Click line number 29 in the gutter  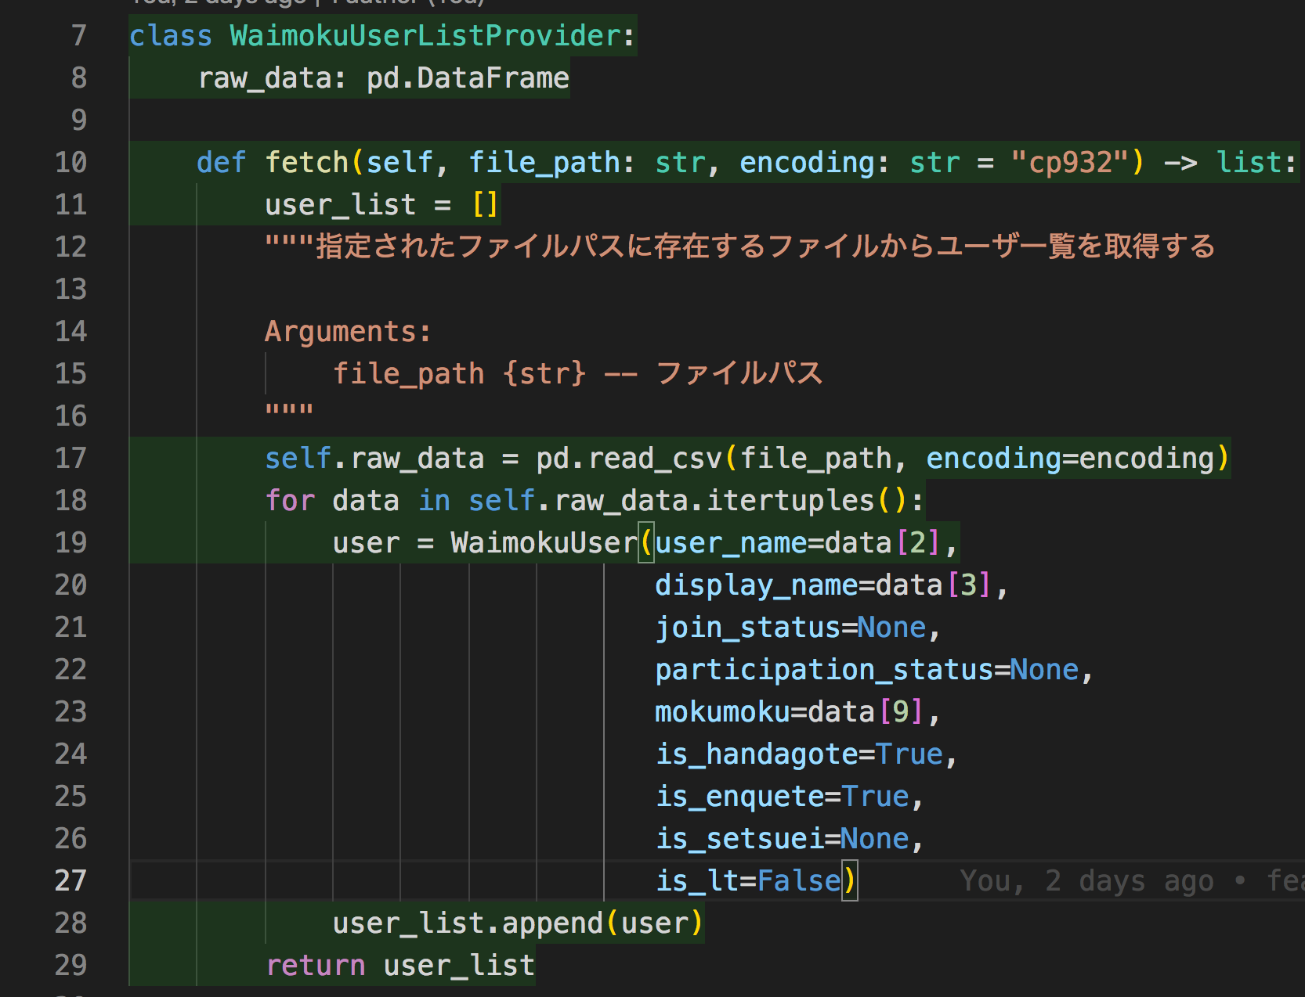[71, 966]
